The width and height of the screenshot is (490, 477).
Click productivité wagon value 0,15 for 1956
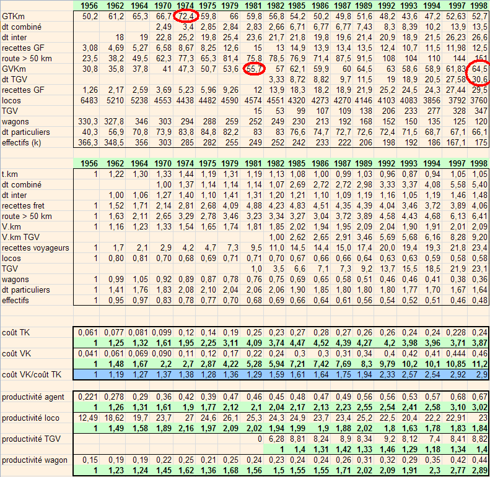[90, 460]
